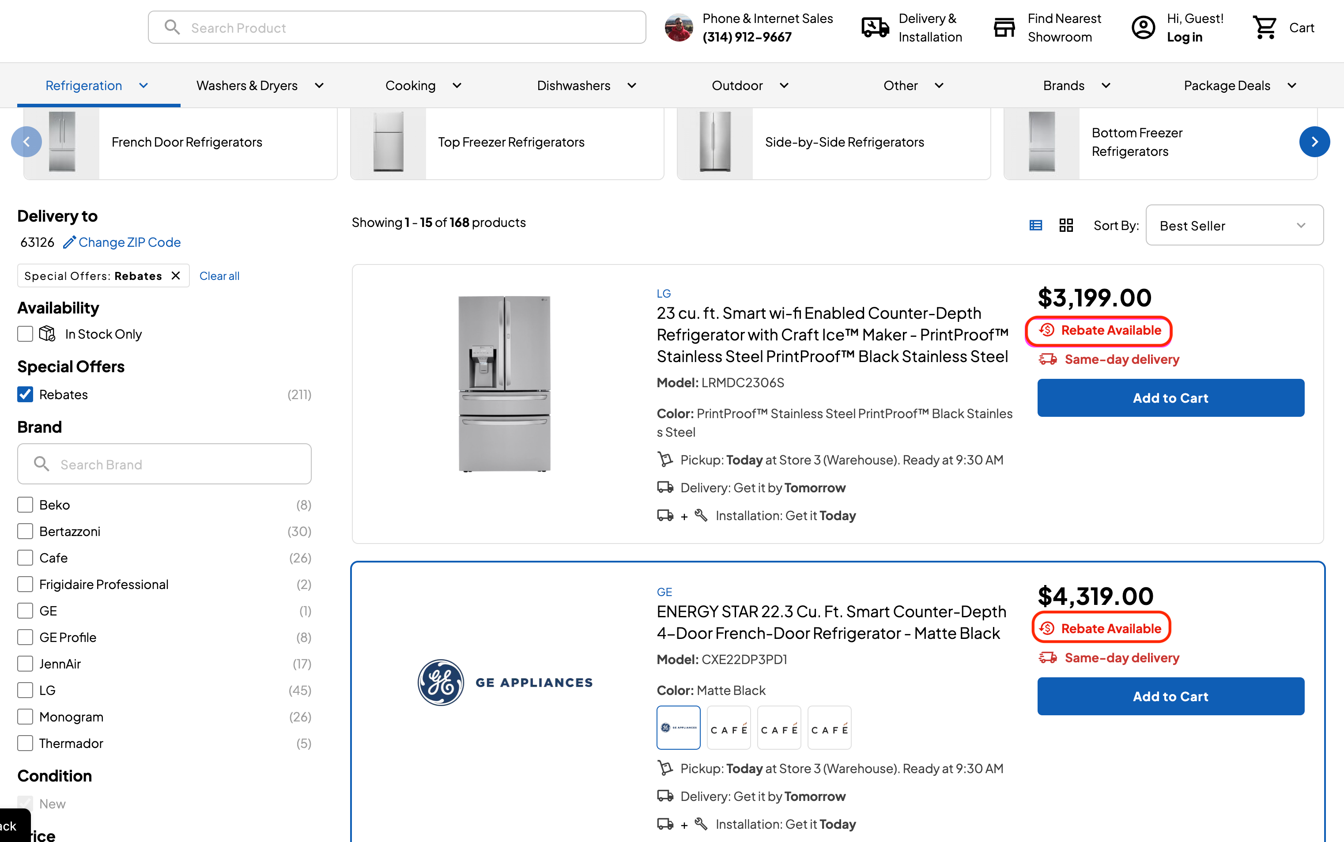
Task: Check the Bertazzoni brand filter
Action: tap(25, 531)
